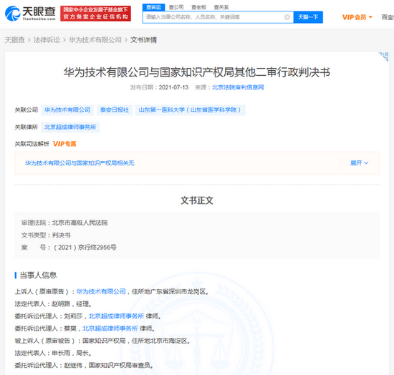Clear the search box with the X icon
This screenshot has height=375, width=394.
(x=287, y=17)
